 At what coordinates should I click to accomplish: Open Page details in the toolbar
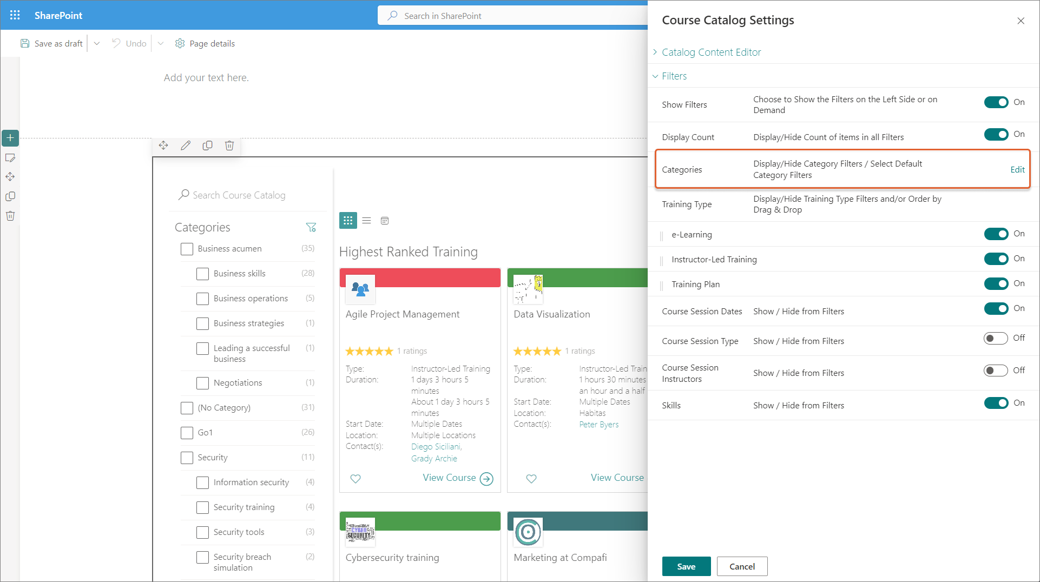point(205,44)
